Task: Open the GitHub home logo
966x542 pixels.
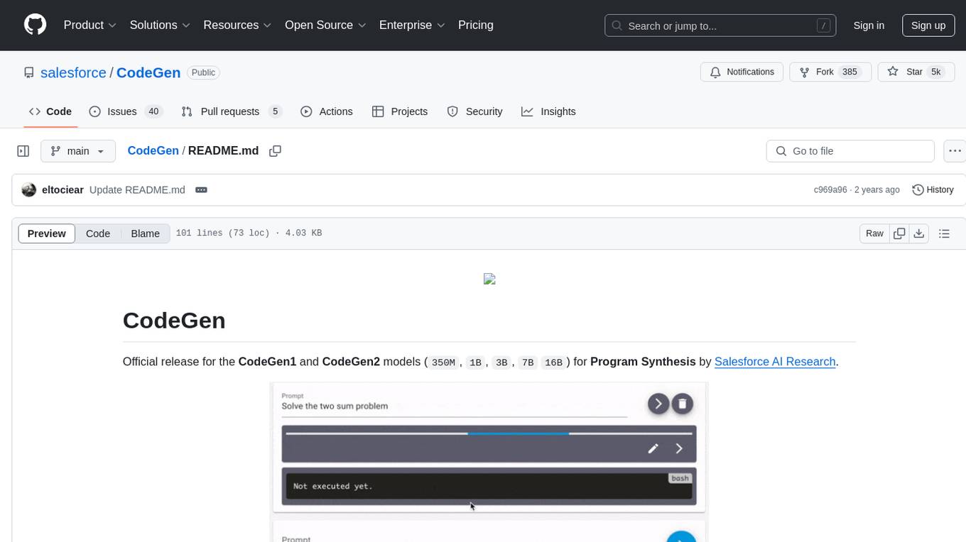Action: coord(35,25)
